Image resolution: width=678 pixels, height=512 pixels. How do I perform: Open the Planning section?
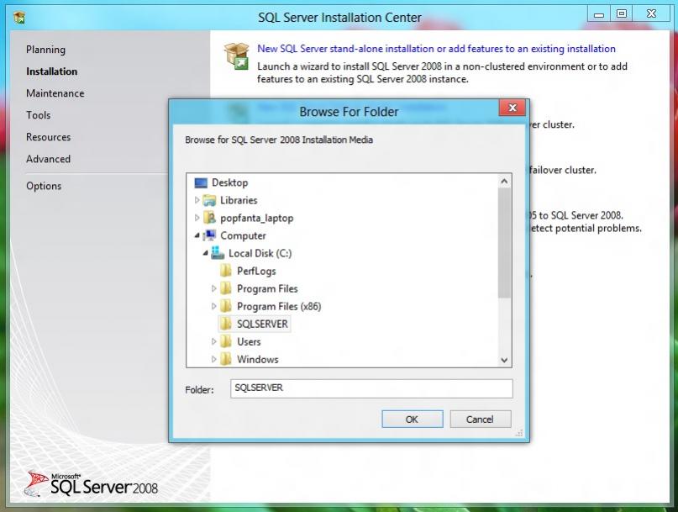click(x=46, y=50)
